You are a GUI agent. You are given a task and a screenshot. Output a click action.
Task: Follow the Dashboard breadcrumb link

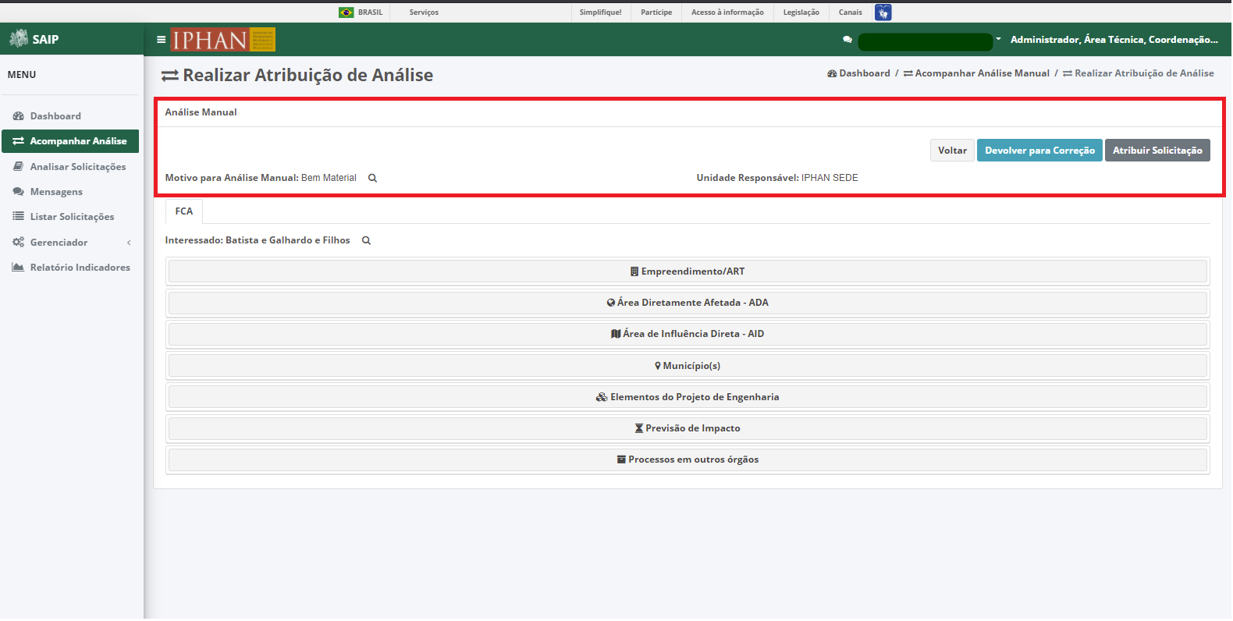point(858,73)
